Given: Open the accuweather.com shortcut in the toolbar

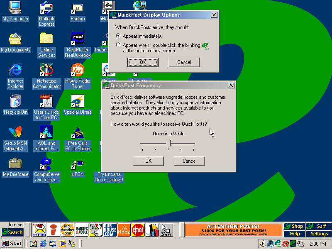Looking at the screenshot, I should (68, 229).
